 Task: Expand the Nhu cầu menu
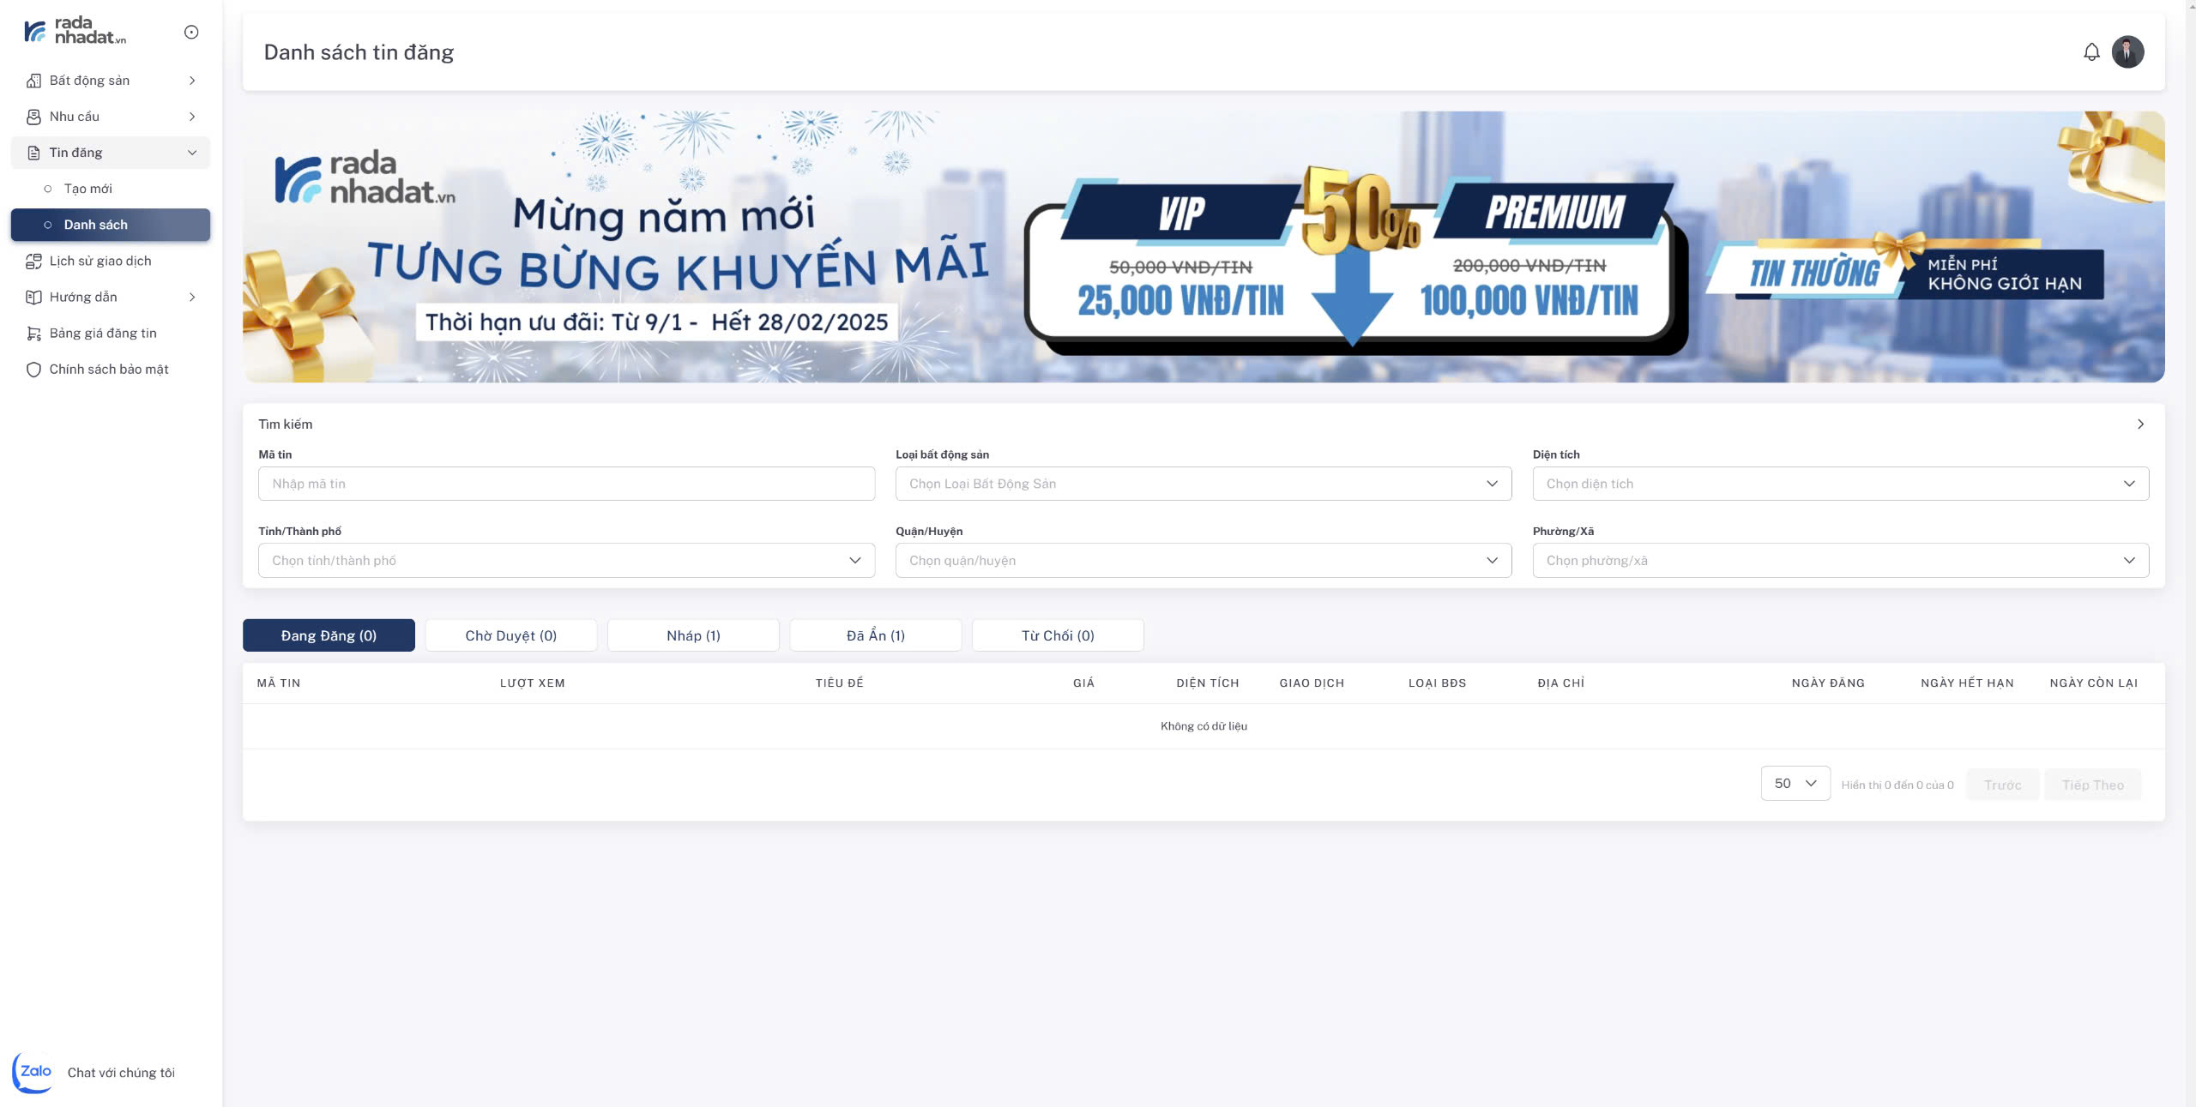click(111, 117)
